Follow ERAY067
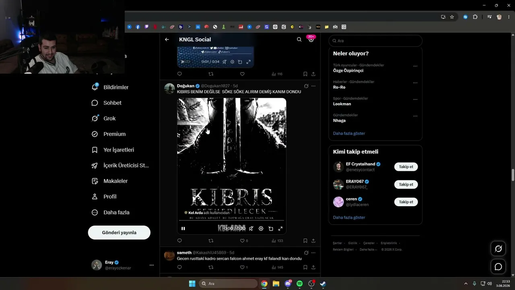The image size is (515, 290). tap(406, 184)
